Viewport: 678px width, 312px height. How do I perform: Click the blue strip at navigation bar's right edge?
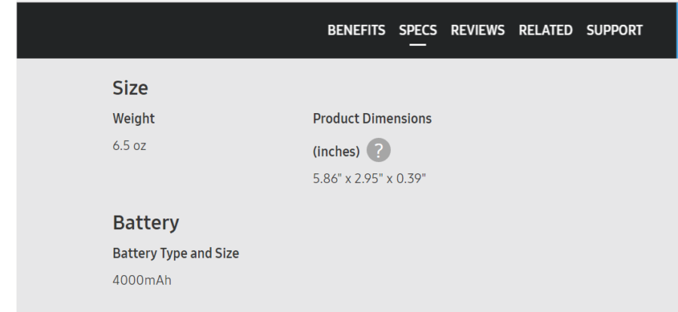pos(676,30)
